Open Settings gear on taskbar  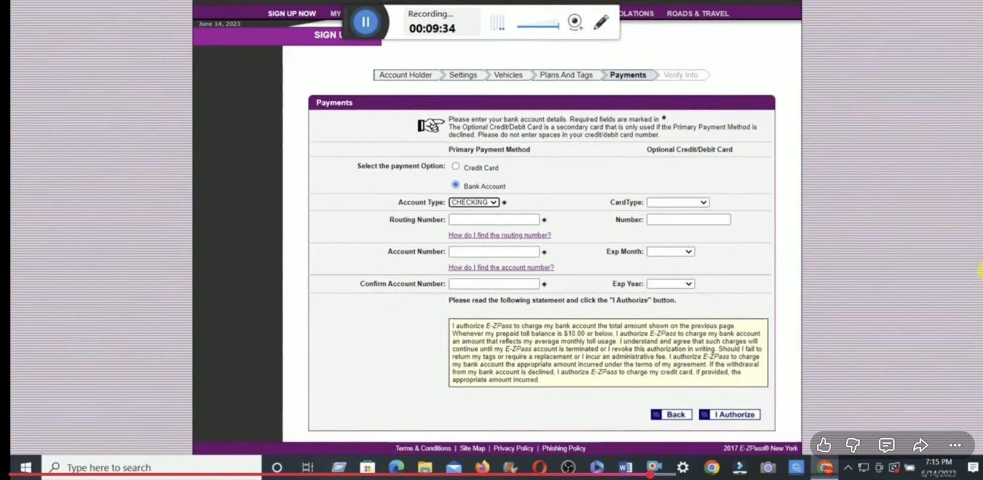[x=683, y=468]
